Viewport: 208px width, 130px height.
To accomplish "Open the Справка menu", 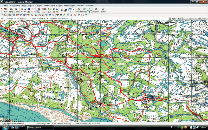I will tap(90, 5).
